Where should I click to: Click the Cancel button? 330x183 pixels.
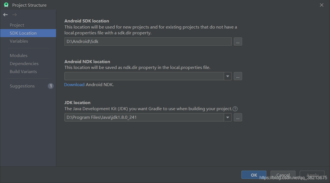(x=283, y=175)
